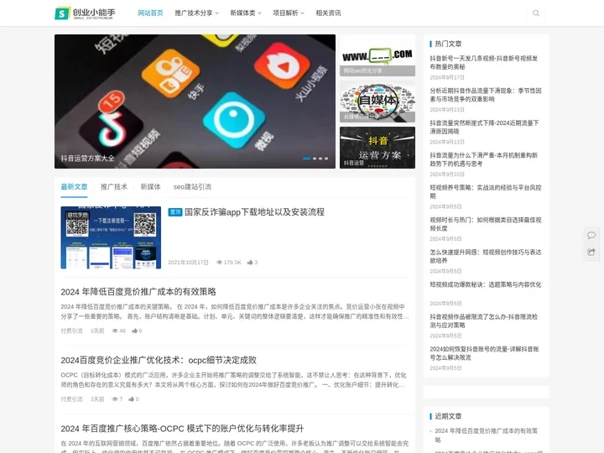This screenshot has height=453, width=604.
Task: Expand the 项目解析 dropdown menu
Action: tap(289, 13)
